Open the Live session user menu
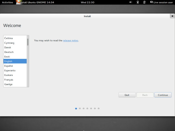The image size is (175, 131). 163,2
